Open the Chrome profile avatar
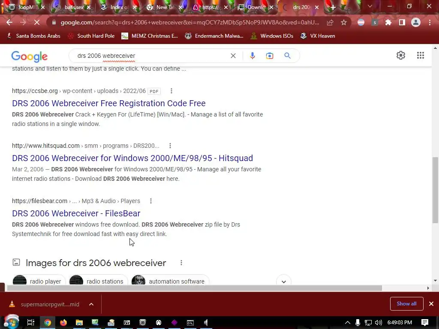Viewport: 439px width, 329px height. click(x=416, y=22)
